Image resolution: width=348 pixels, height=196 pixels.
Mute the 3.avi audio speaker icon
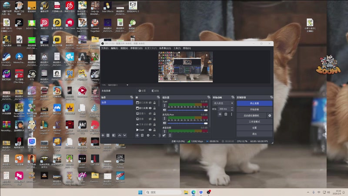[x=164, y=110]
